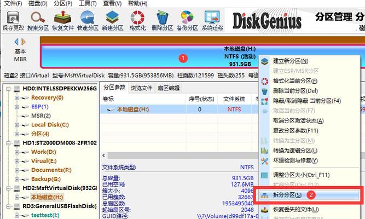Click the 序号(状态) column header
Viewport: 365px width, 219px height.
pyautogui.click(x=201, y=99)
